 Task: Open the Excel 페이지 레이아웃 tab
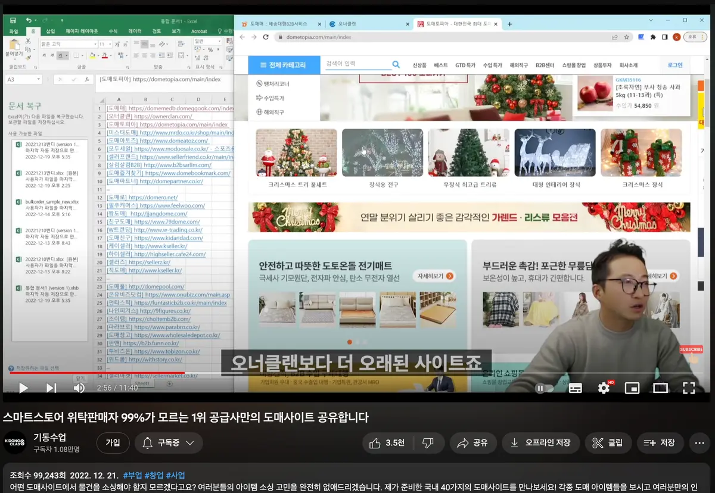82,31
